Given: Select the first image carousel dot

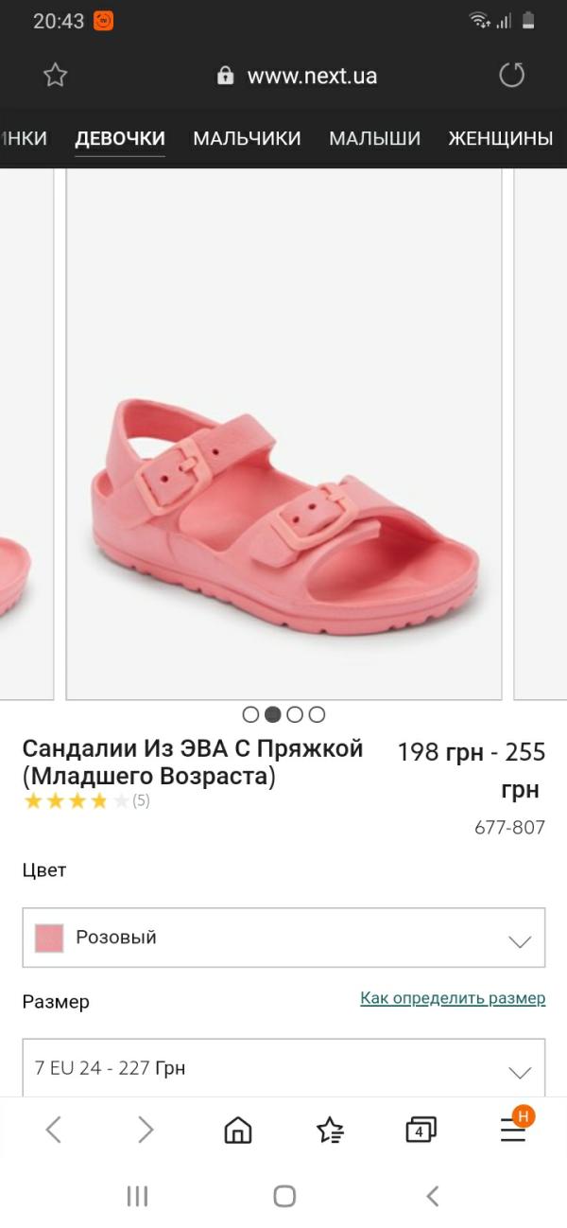Looking at the screenshot, I should tap(250, 714).
